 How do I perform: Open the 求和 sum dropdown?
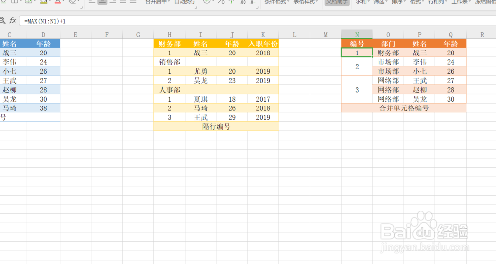coord(363,2)
